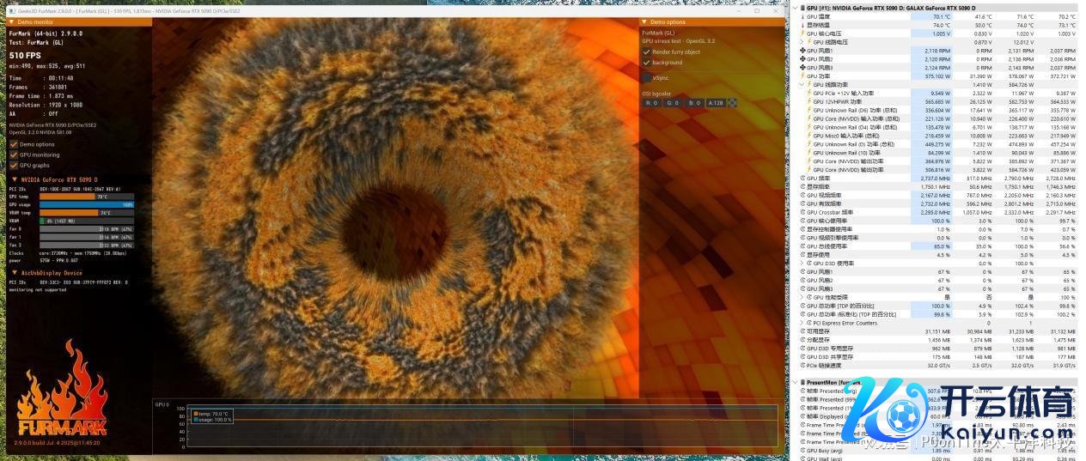
Task: Uncheck the background checkbox
Action: [646, 63]
